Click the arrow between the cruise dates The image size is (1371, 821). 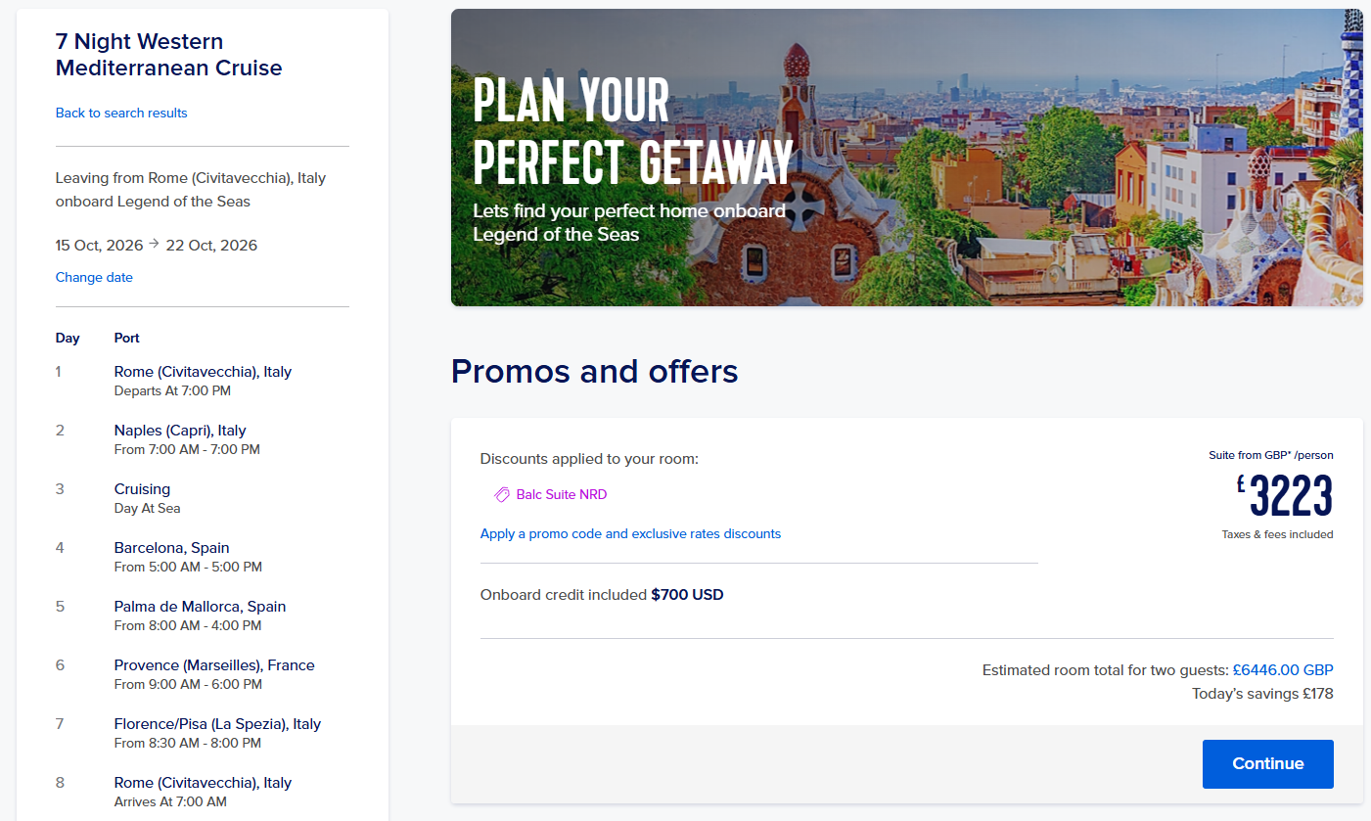pos(154,244)
